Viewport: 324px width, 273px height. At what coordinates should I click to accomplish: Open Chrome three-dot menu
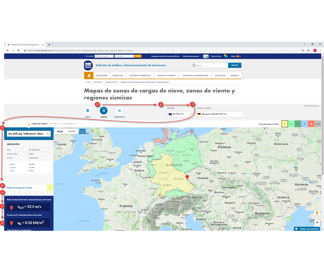[320, 50]
